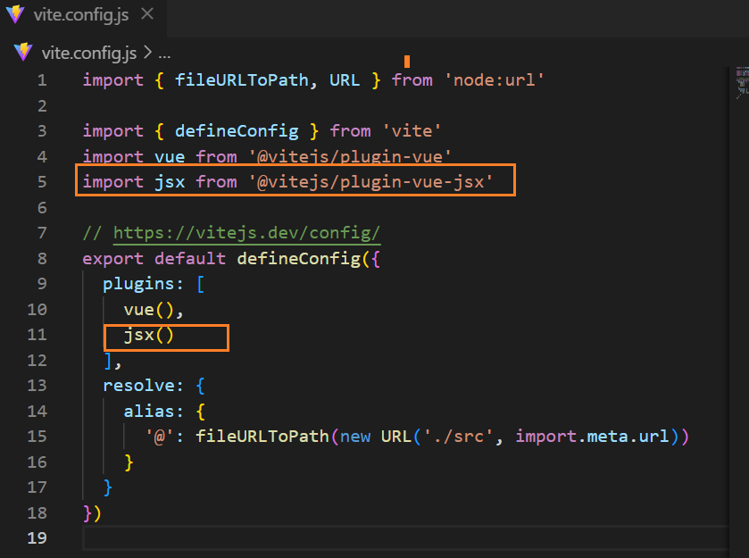Open the vite.config.js breadcrumb item
The image size is (749, 558).
[89, 53]
